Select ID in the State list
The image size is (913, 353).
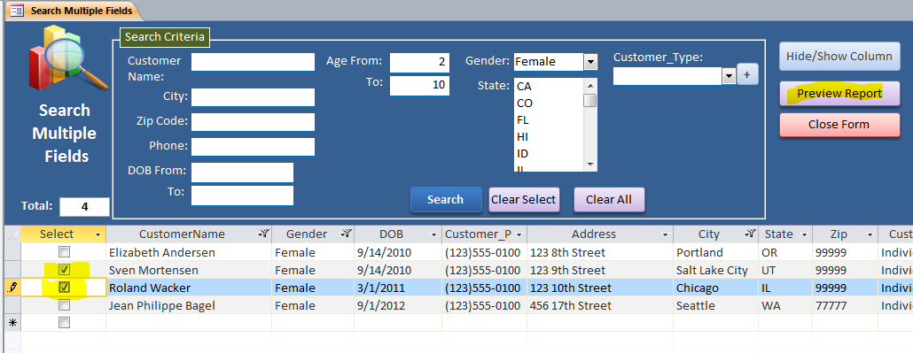(x=549, y=154)
